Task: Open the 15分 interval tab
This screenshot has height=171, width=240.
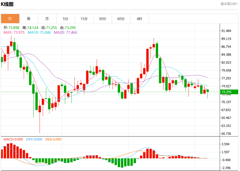Action: point(84,19)
